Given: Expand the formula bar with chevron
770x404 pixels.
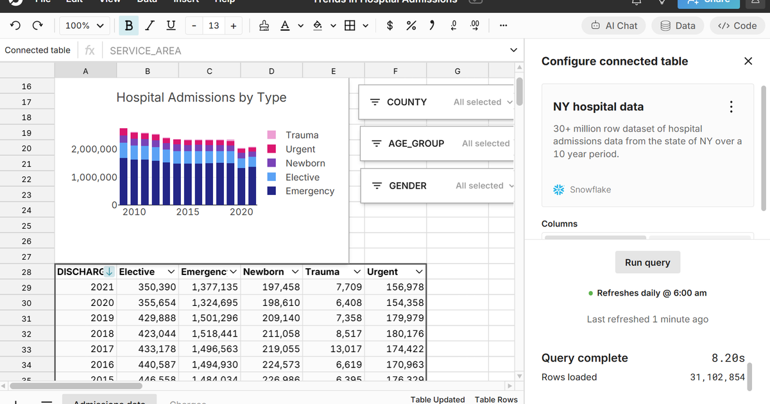Looking at the screenshot, I should pyautogui.click(x=513, y=50).
